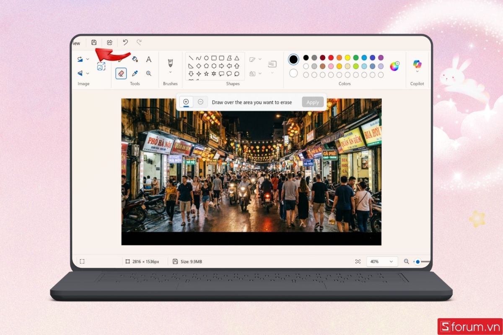Pick the purple color swatch
The image size is (503, 335).
tap(381, 58)
